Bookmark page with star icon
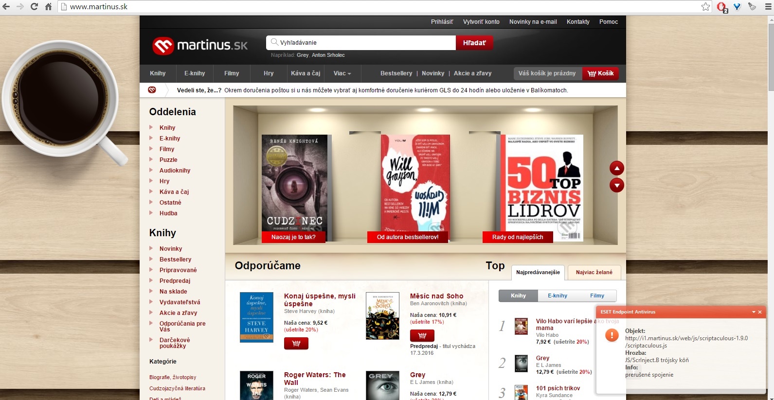The width and height of the screenshot is (774, 400). point(705,7)
